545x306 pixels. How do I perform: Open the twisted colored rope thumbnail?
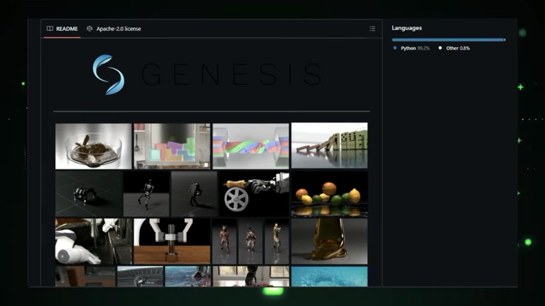pyautogui.click(x=251, y=146)
